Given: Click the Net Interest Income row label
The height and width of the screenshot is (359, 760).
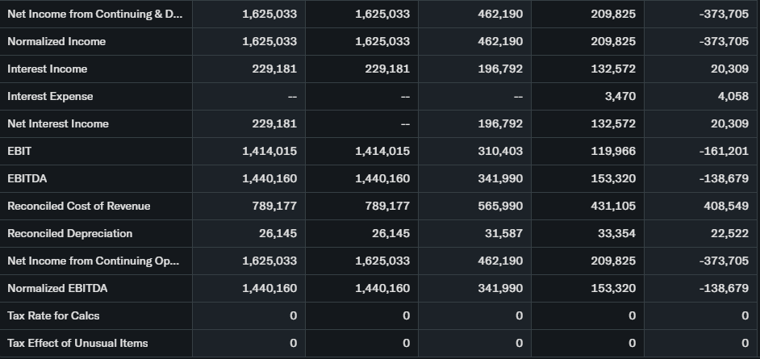Looking at the screenshot, I should pyautogui.click(x=57, y=124).
